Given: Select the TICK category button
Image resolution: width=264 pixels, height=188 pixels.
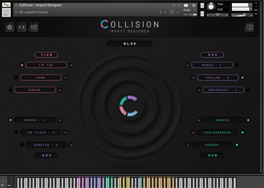Looking at the screenshot, I should click(46, 55).
